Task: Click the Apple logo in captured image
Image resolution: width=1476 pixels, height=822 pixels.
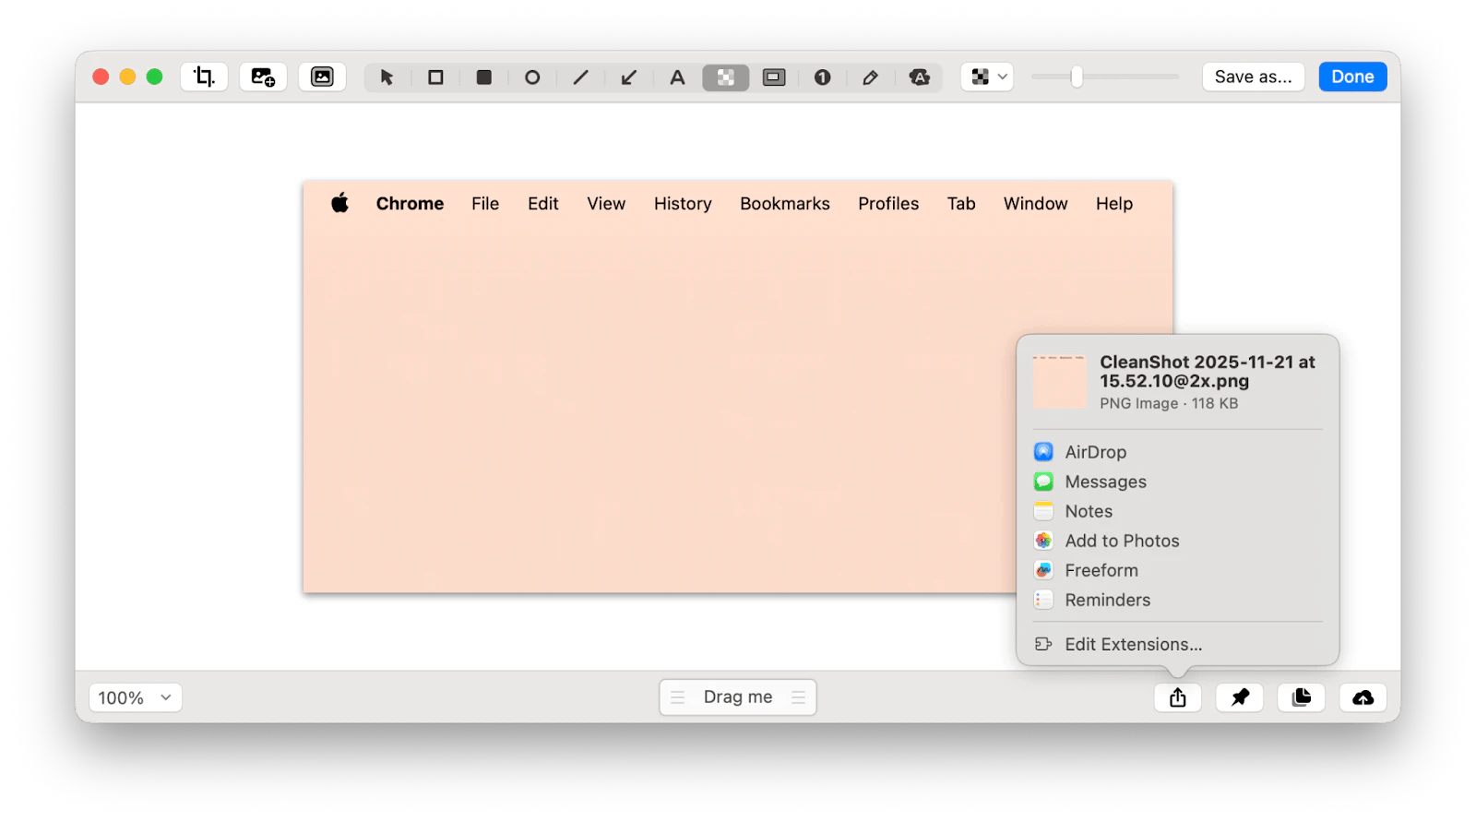Action: (x=340, y=203)
